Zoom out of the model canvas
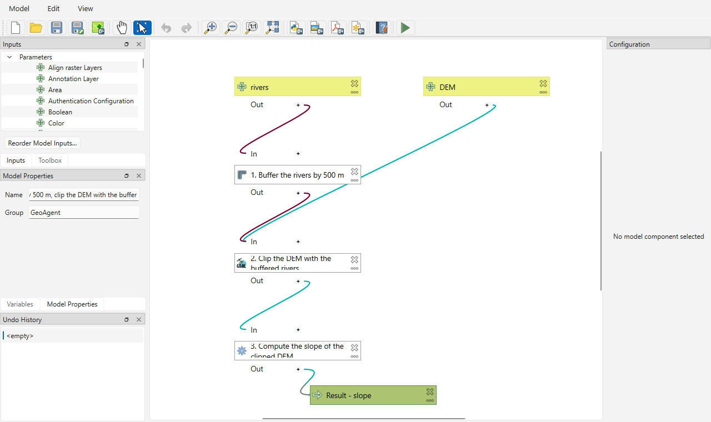Screen dimensions: 711x422 tap(231, 28)
